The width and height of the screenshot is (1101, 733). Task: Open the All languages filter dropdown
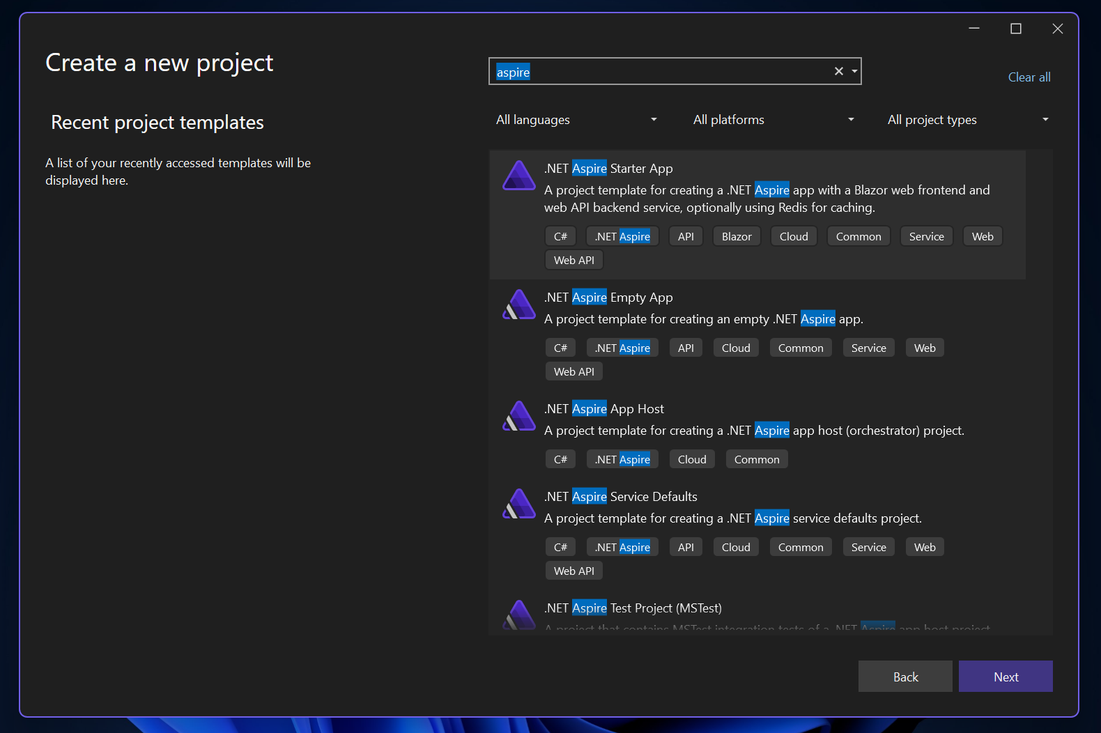[x=576, y=120]
